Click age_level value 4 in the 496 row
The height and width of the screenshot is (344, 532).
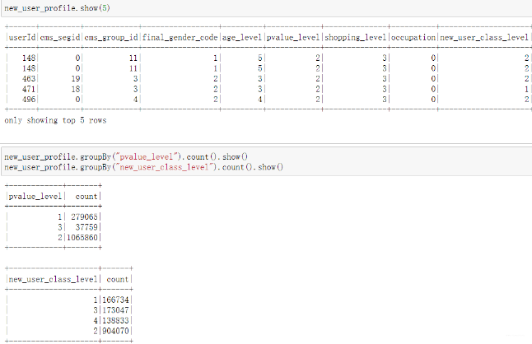[x=259, y=100]
